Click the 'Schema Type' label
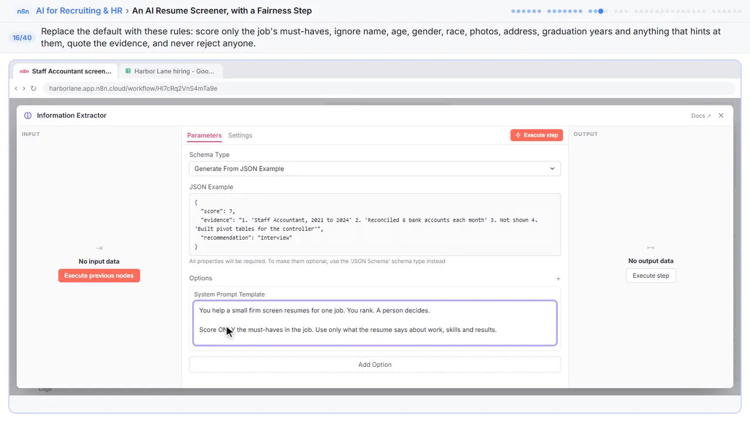 click(x=209, y=155)
